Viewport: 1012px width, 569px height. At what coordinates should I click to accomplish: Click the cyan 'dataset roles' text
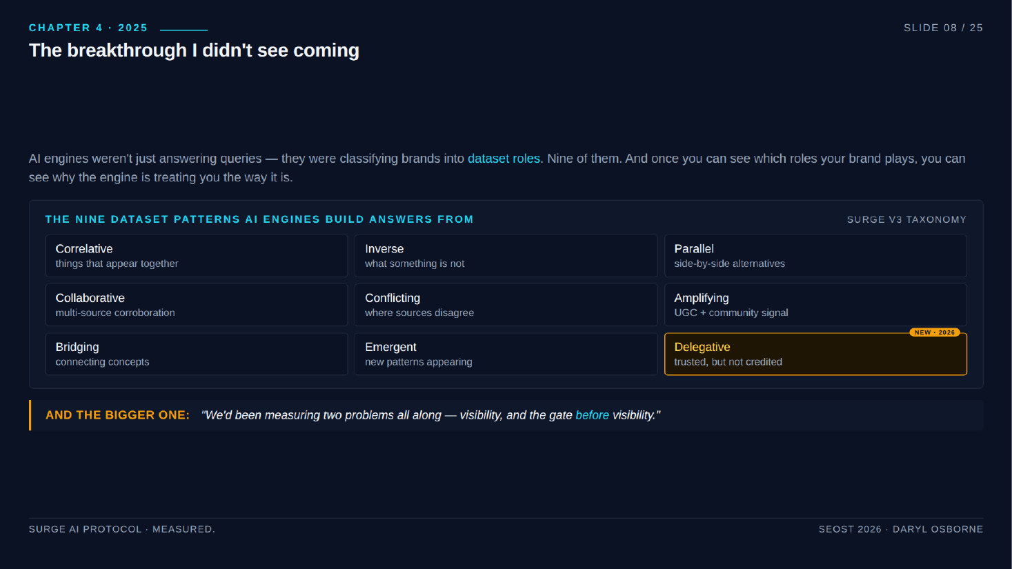click(x=504, y=159)
